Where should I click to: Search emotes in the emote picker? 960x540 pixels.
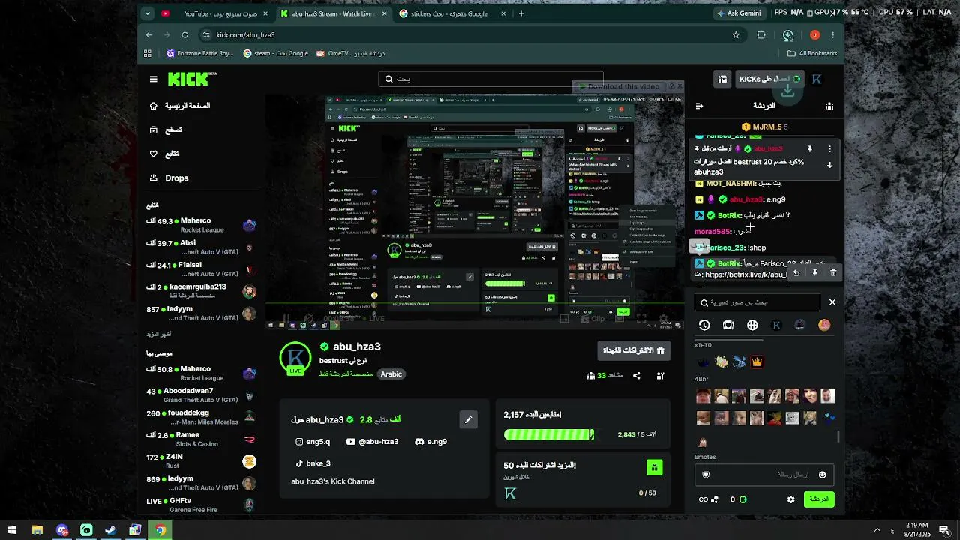coord(757,302)
